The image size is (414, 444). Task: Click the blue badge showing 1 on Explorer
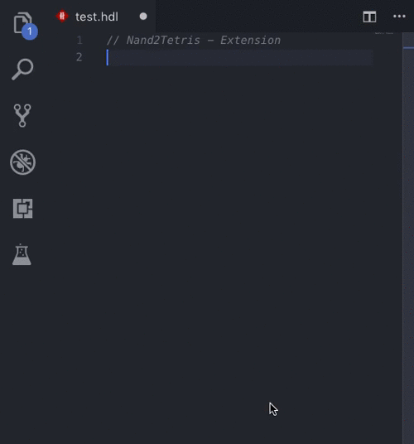(x=30, y=31)
